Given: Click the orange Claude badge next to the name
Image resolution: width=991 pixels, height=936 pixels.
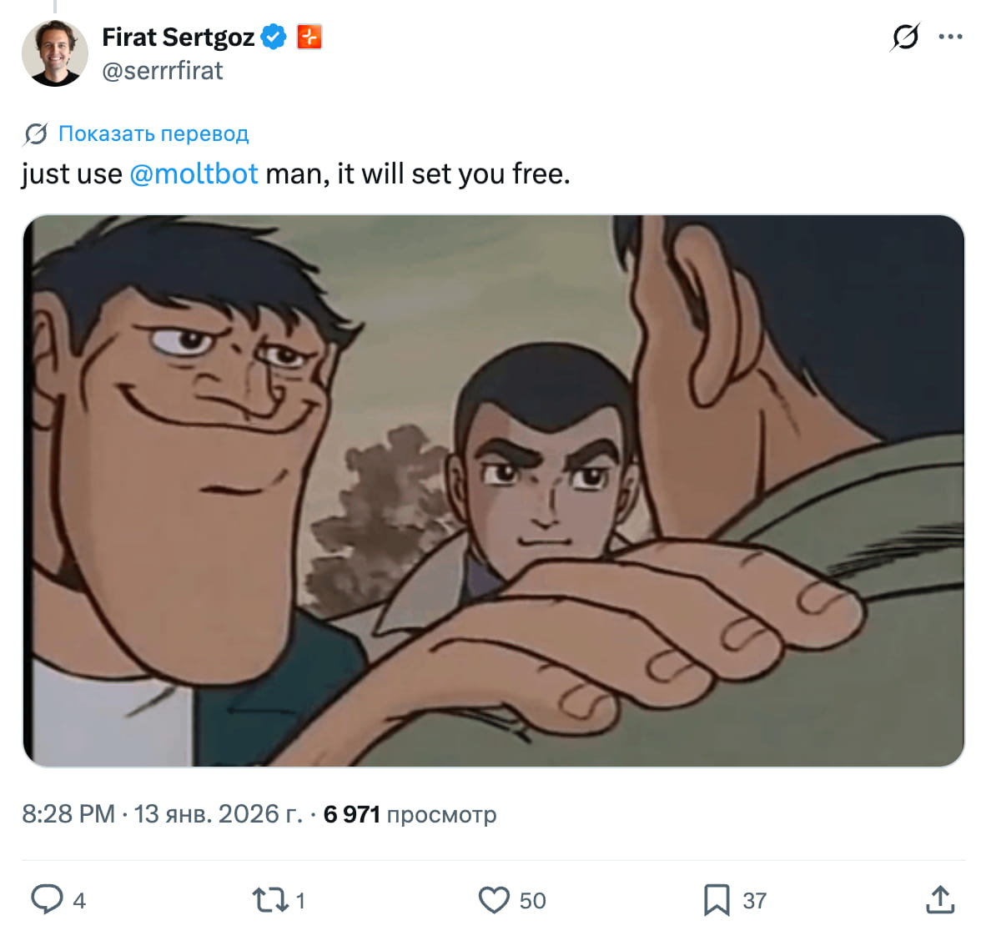Looking at the screenshot, I should 309,37.
